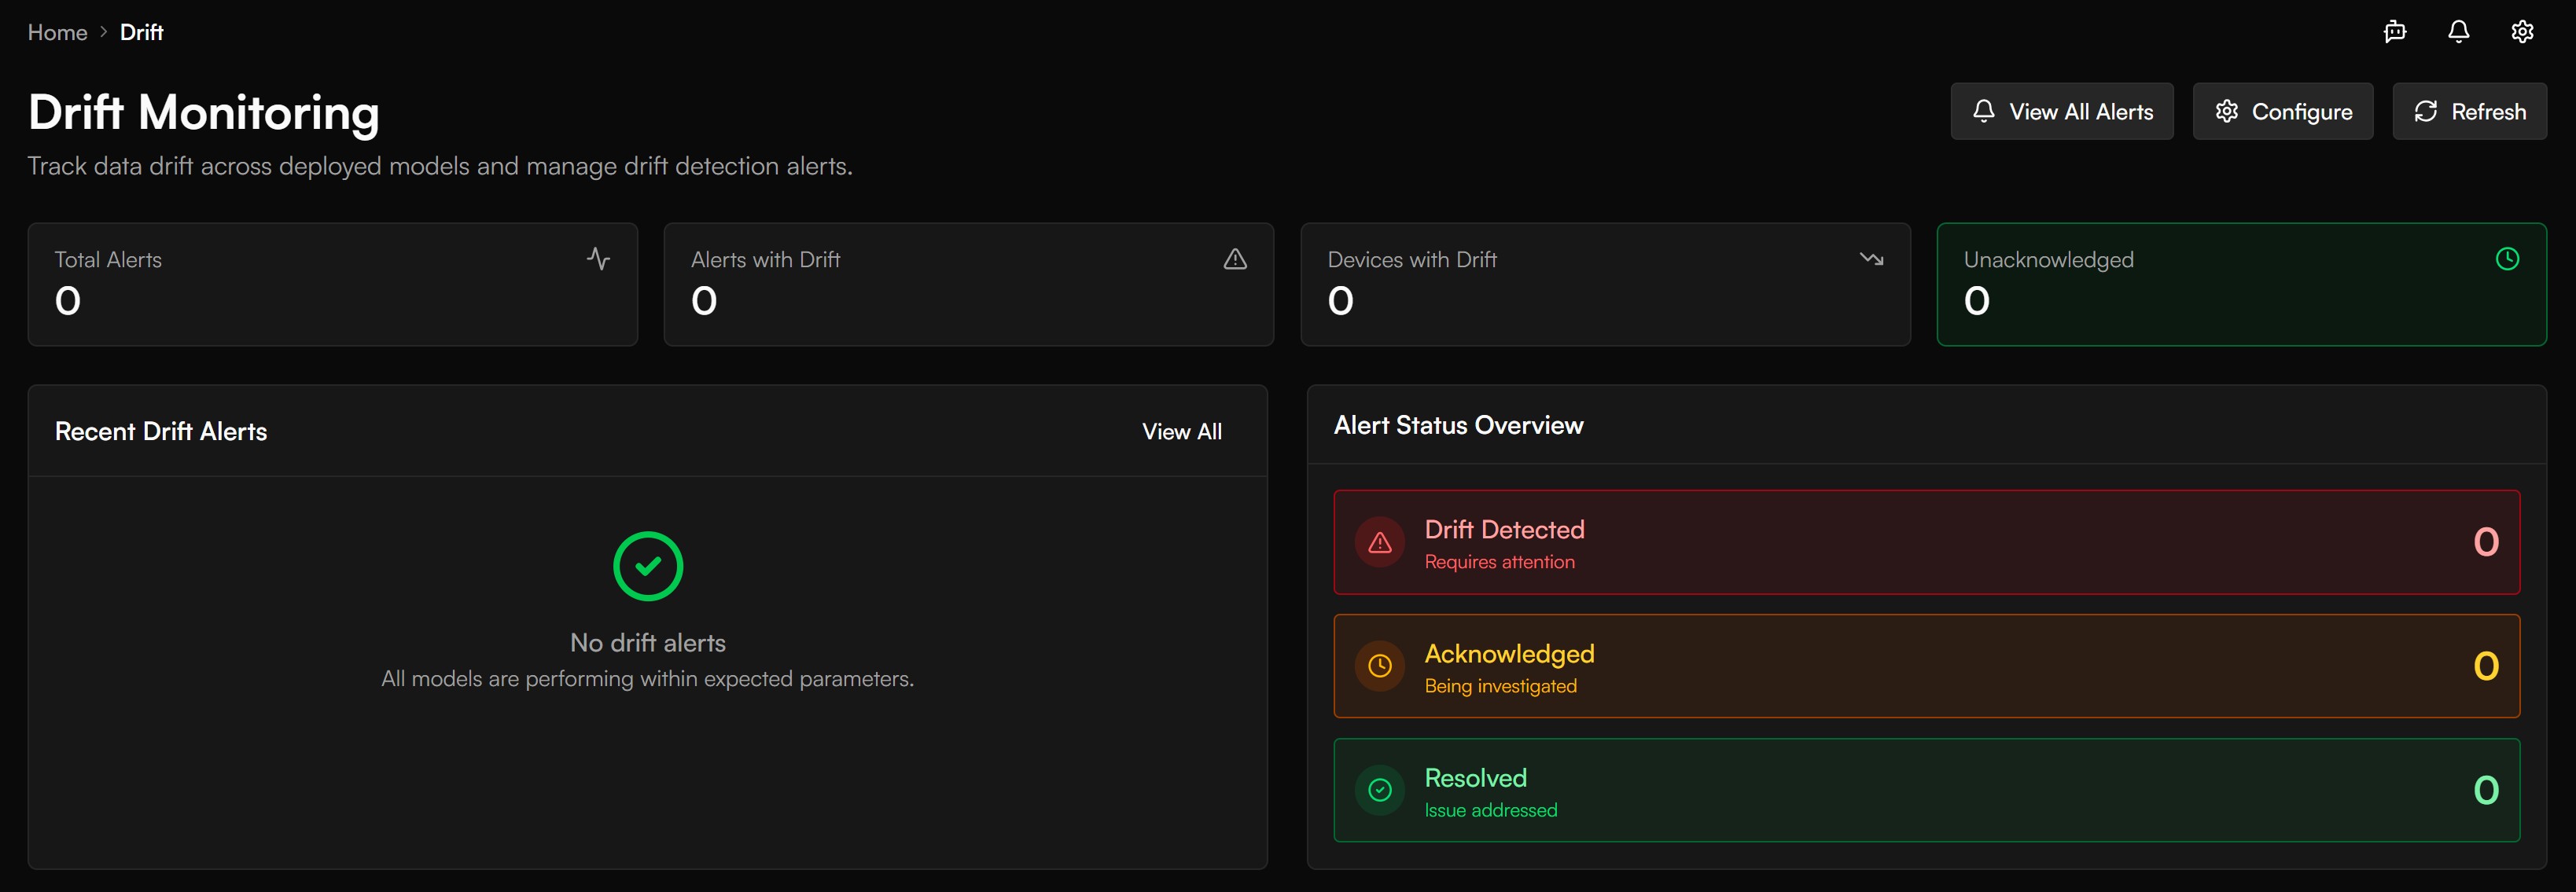Select the Devices with Drift card
This screenshot has height=892, width=2576.
click(x=1605, y=284)
